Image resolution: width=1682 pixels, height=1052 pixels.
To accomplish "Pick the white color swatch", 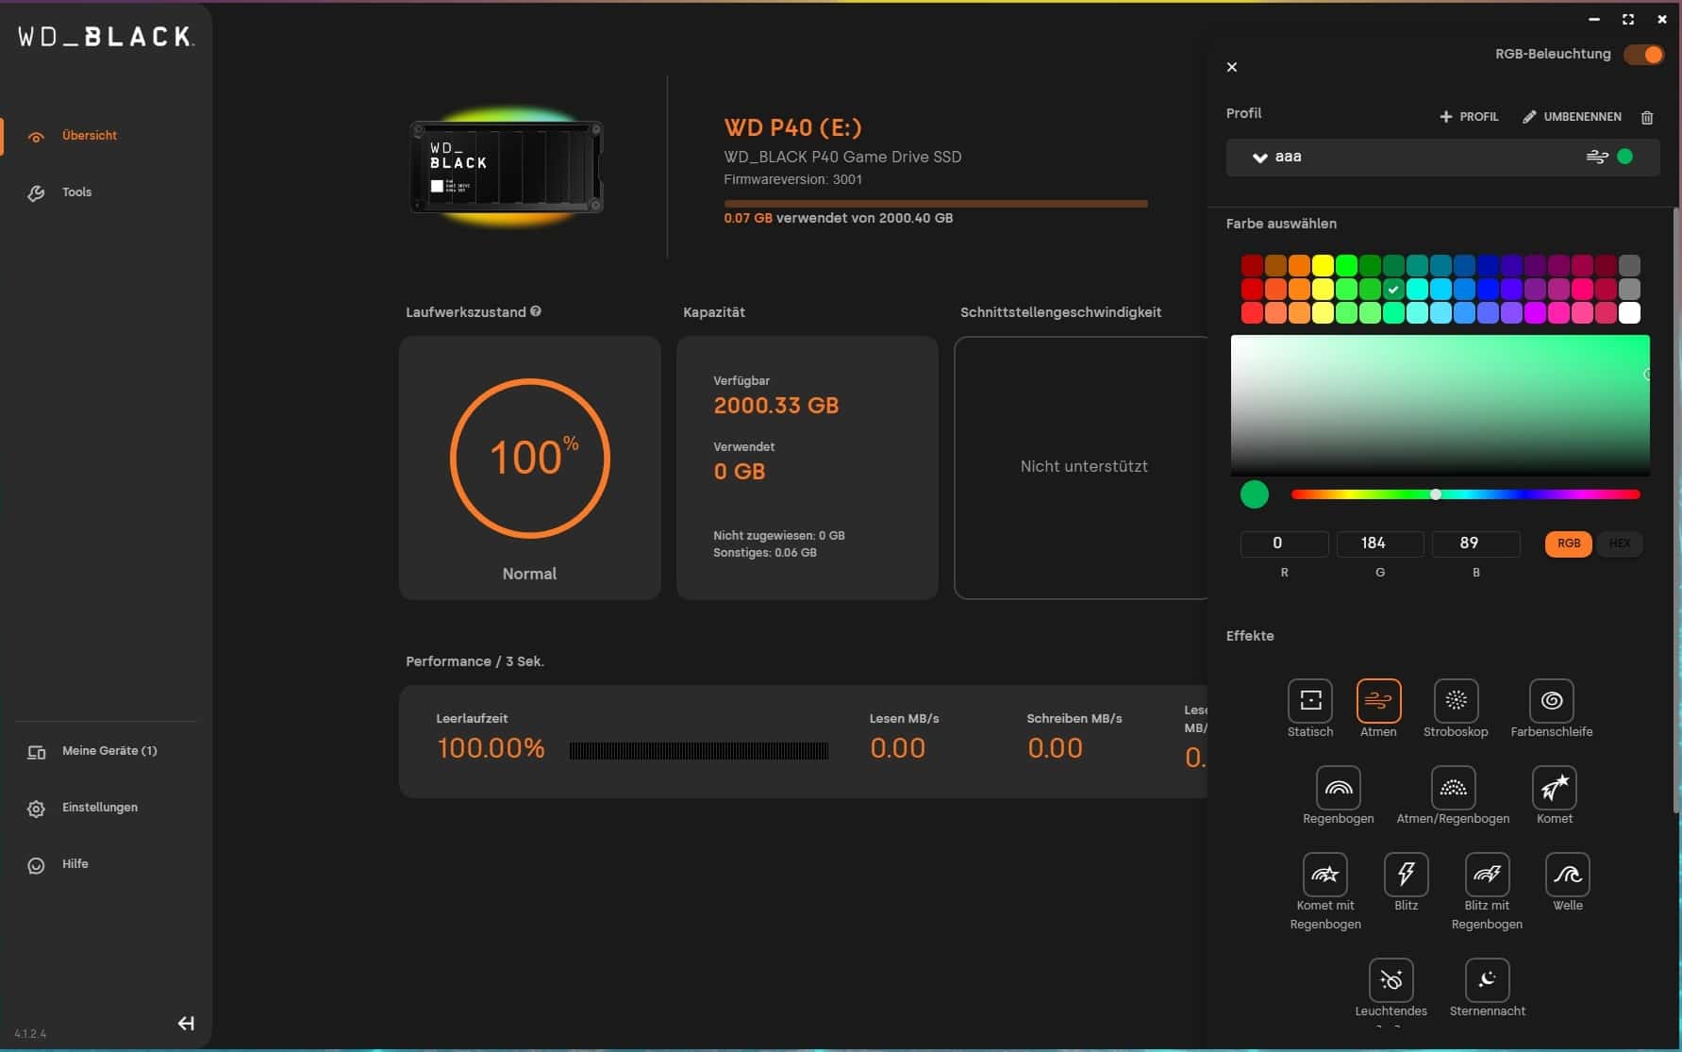I will click(1629, 313).
